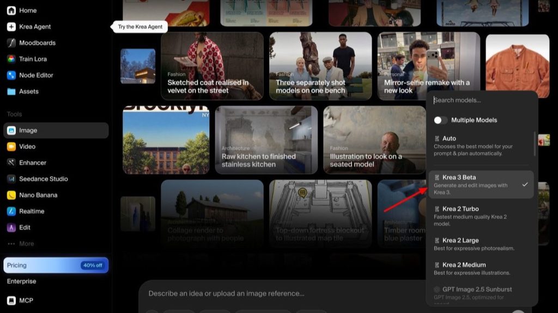Click the MCP icon
This screenshot has width=558, height=313.
point(11,301)
